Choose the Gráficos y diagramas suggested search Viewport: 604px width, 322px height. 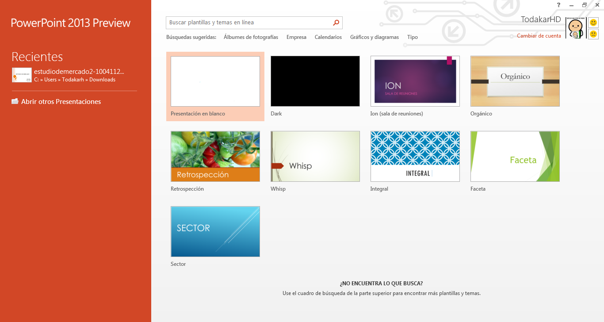[375, 37]
